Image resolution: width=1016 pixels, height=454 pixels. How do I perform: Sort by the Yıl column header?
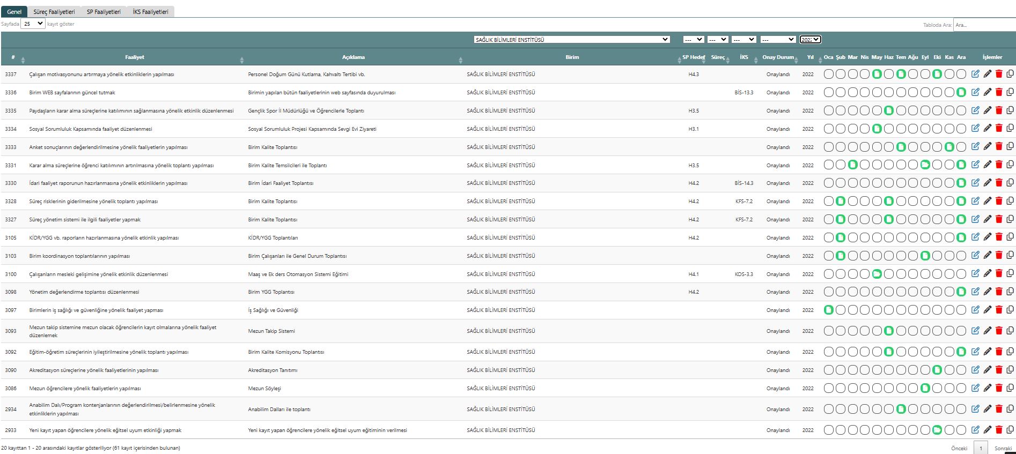[x=811, y=57]
